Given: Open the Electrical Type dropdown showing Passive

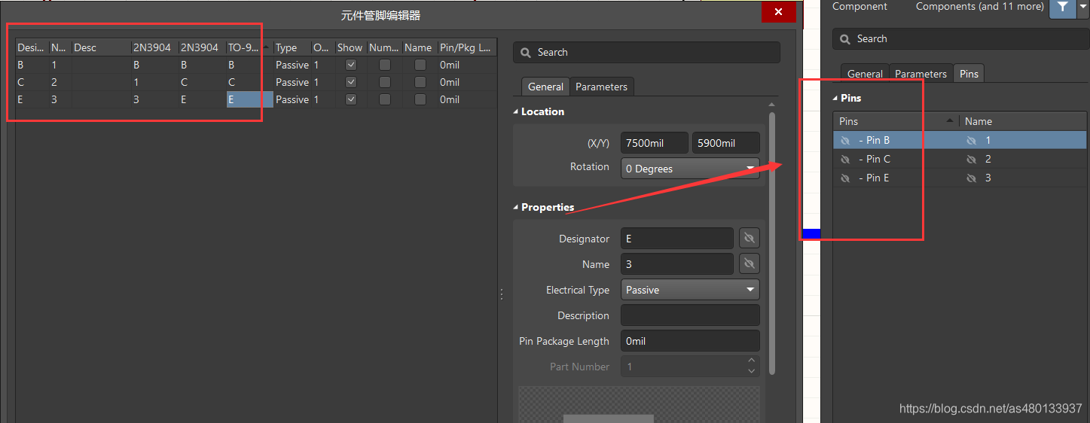Looking at the screenshot, I should pos(689,290).
